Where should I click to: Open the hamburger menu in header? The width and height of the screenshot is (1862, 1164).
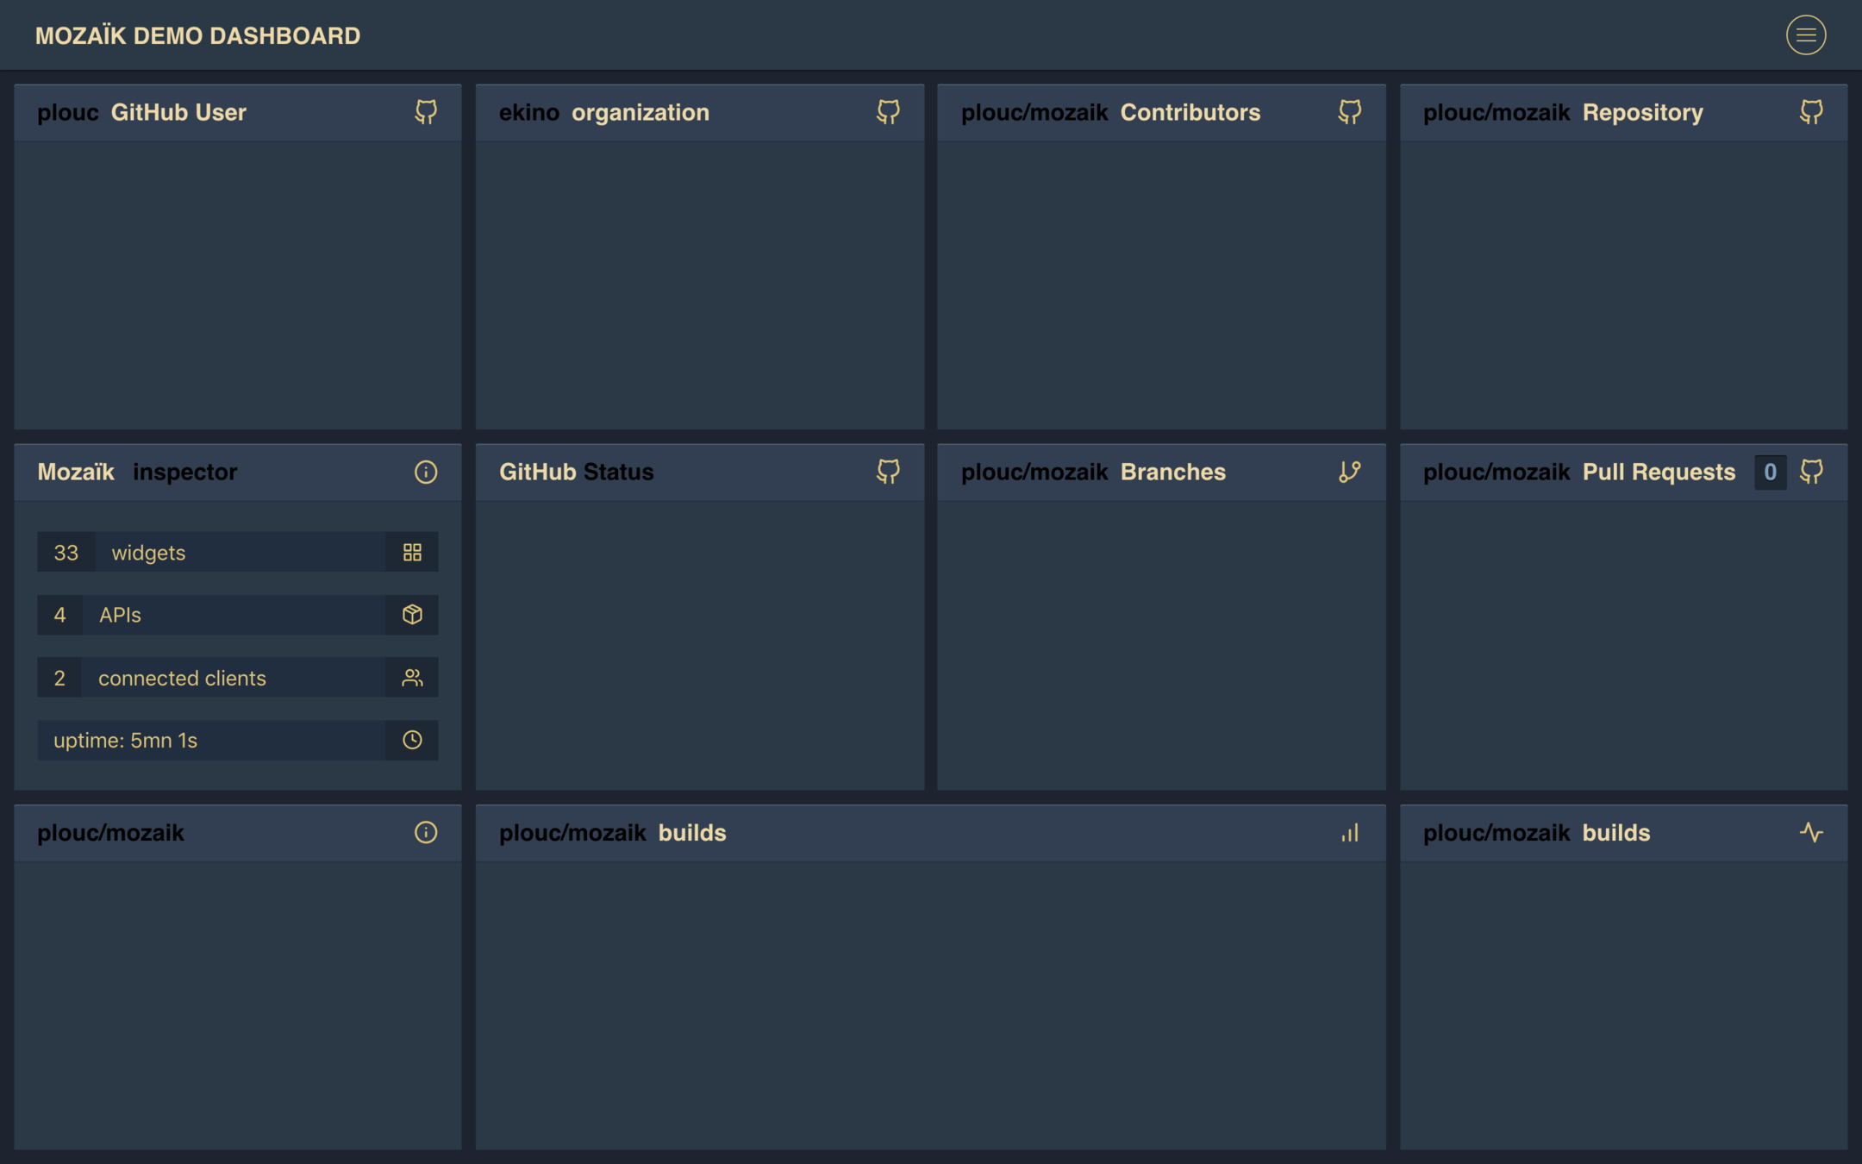[1805, 35]
